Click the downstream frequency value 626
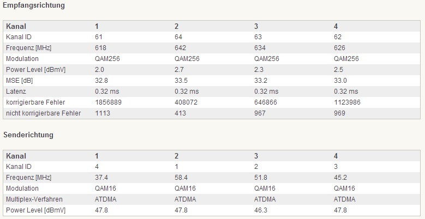This screenshot has width=425, height=219. tap(339, 47)
